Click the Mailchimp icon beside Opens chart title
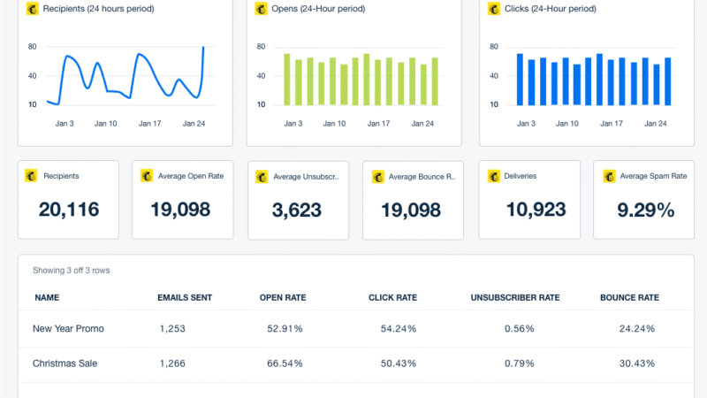Image resolution: width=707 pixels, height=398 pixels. tap(262, 9)
